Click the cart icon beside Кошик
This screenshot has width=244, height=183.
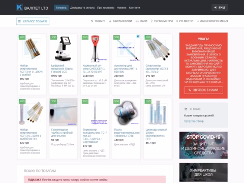coord(186,109)
